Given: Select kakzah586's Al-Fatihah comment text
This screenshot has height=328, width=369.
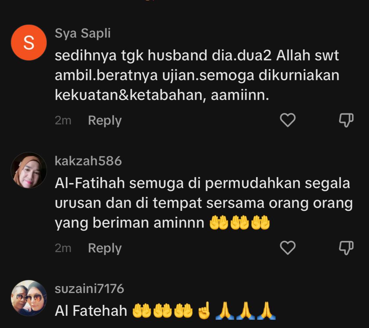Looking at the screenshot, I should coord(204,203).
